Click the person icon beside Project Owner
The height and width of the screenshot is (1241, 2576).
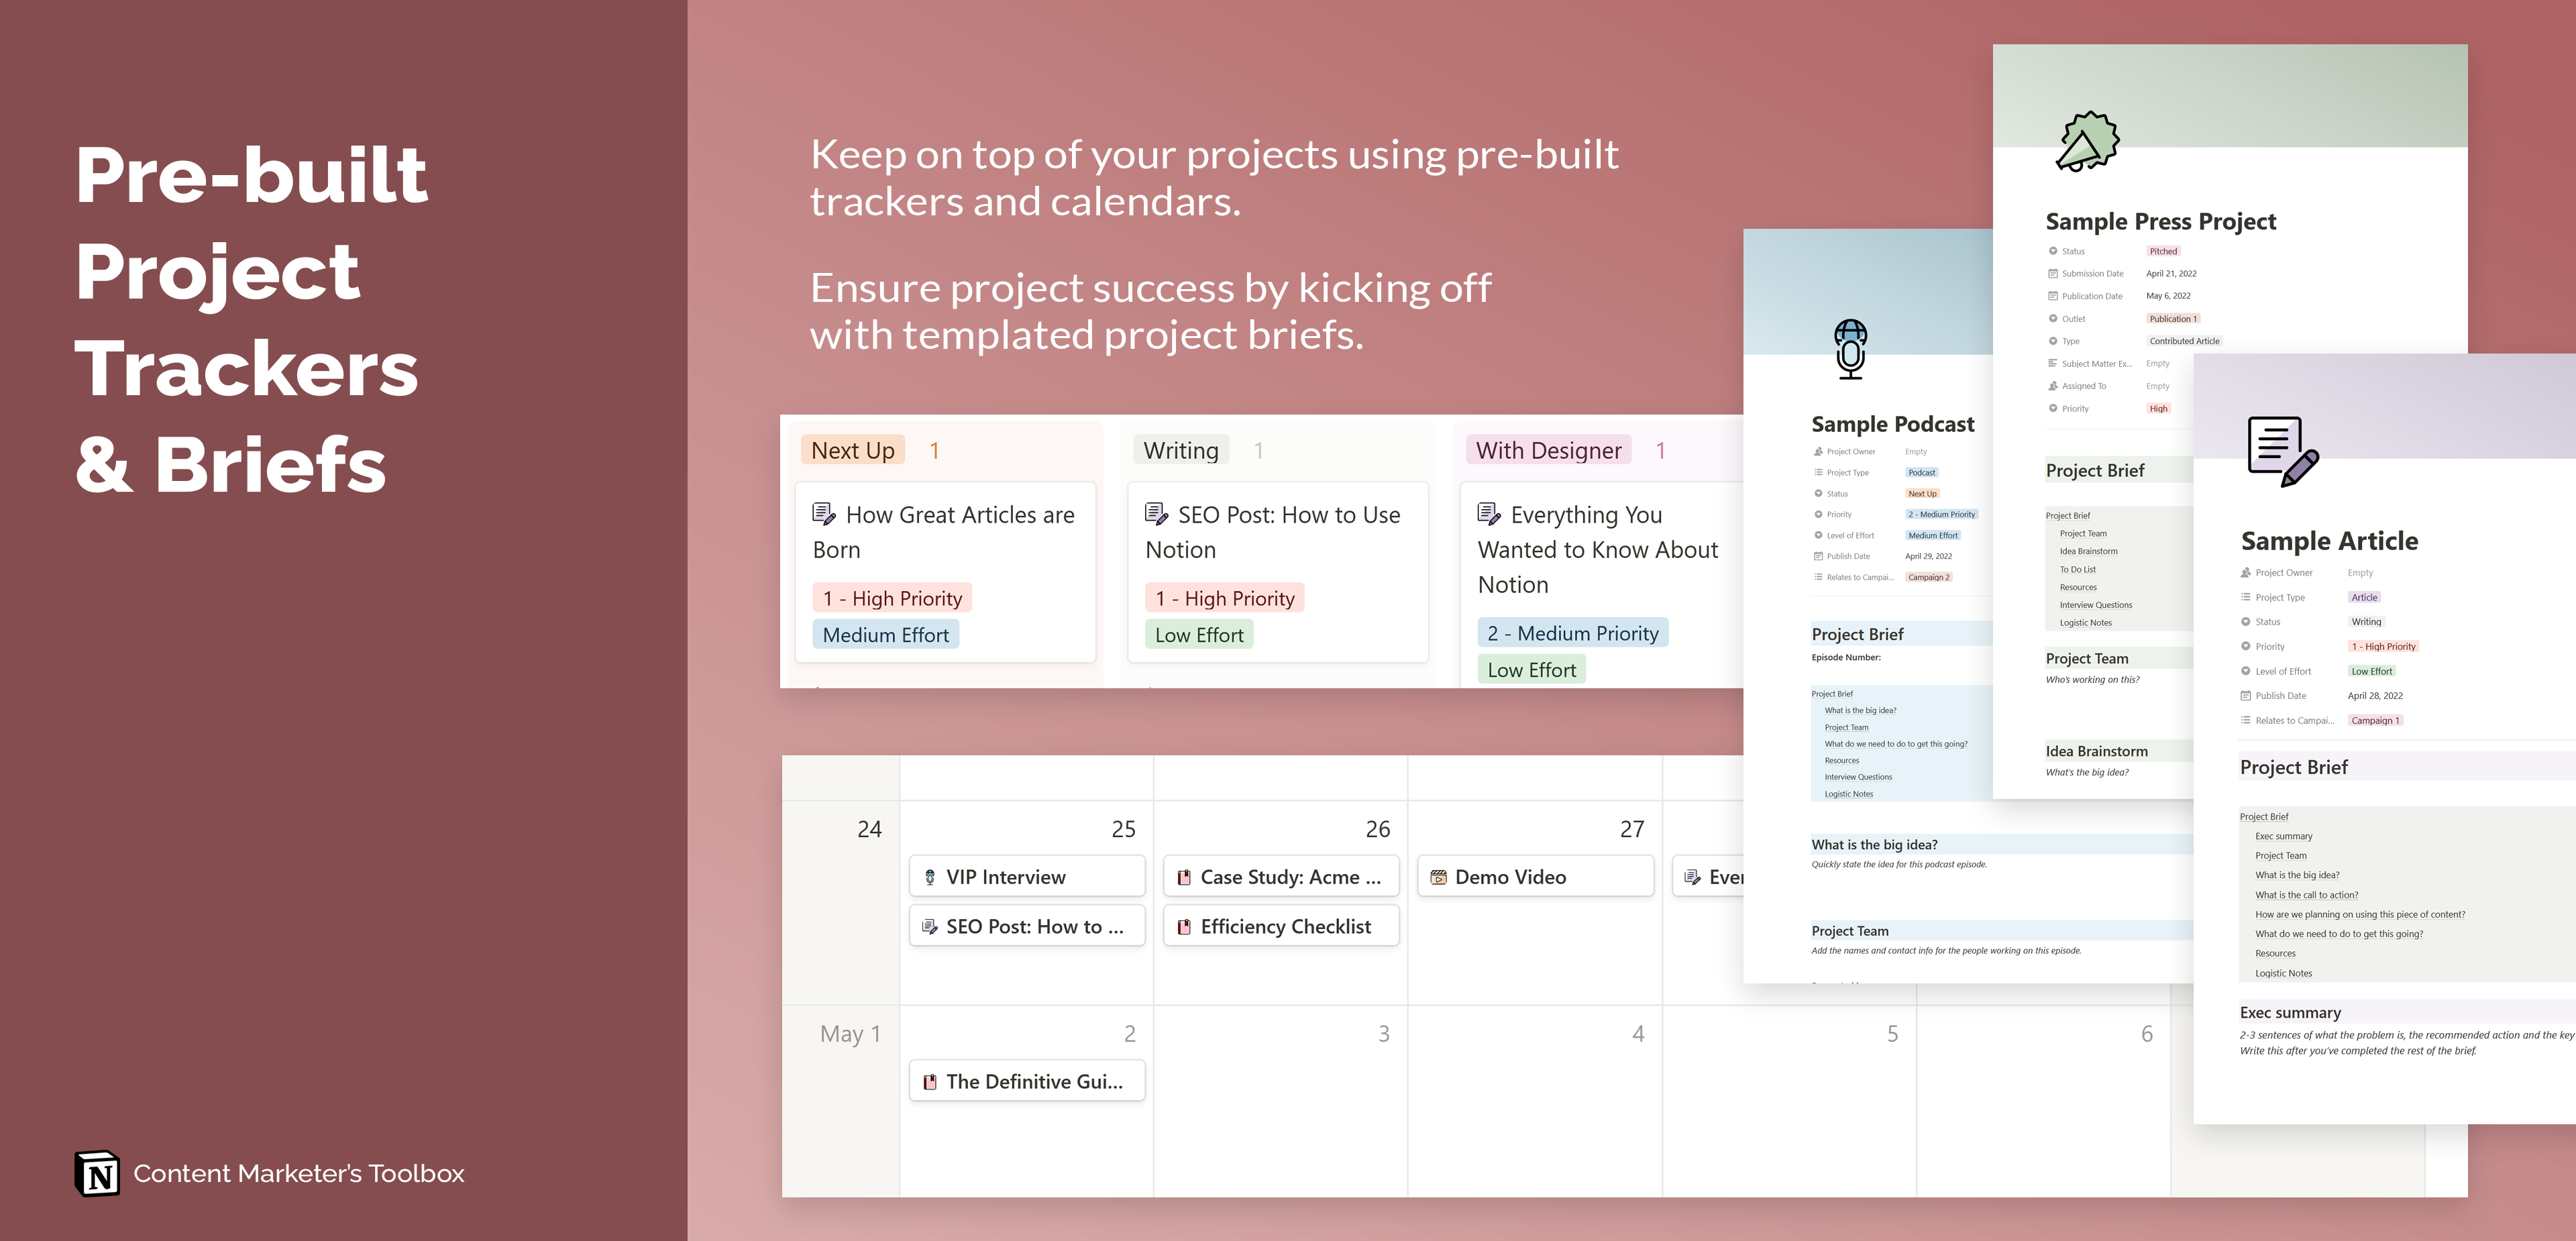pos(1817,451)
